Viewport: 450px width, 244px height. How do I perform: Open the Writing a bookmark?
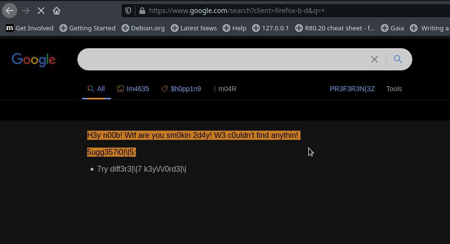click(x=430, y=28)
